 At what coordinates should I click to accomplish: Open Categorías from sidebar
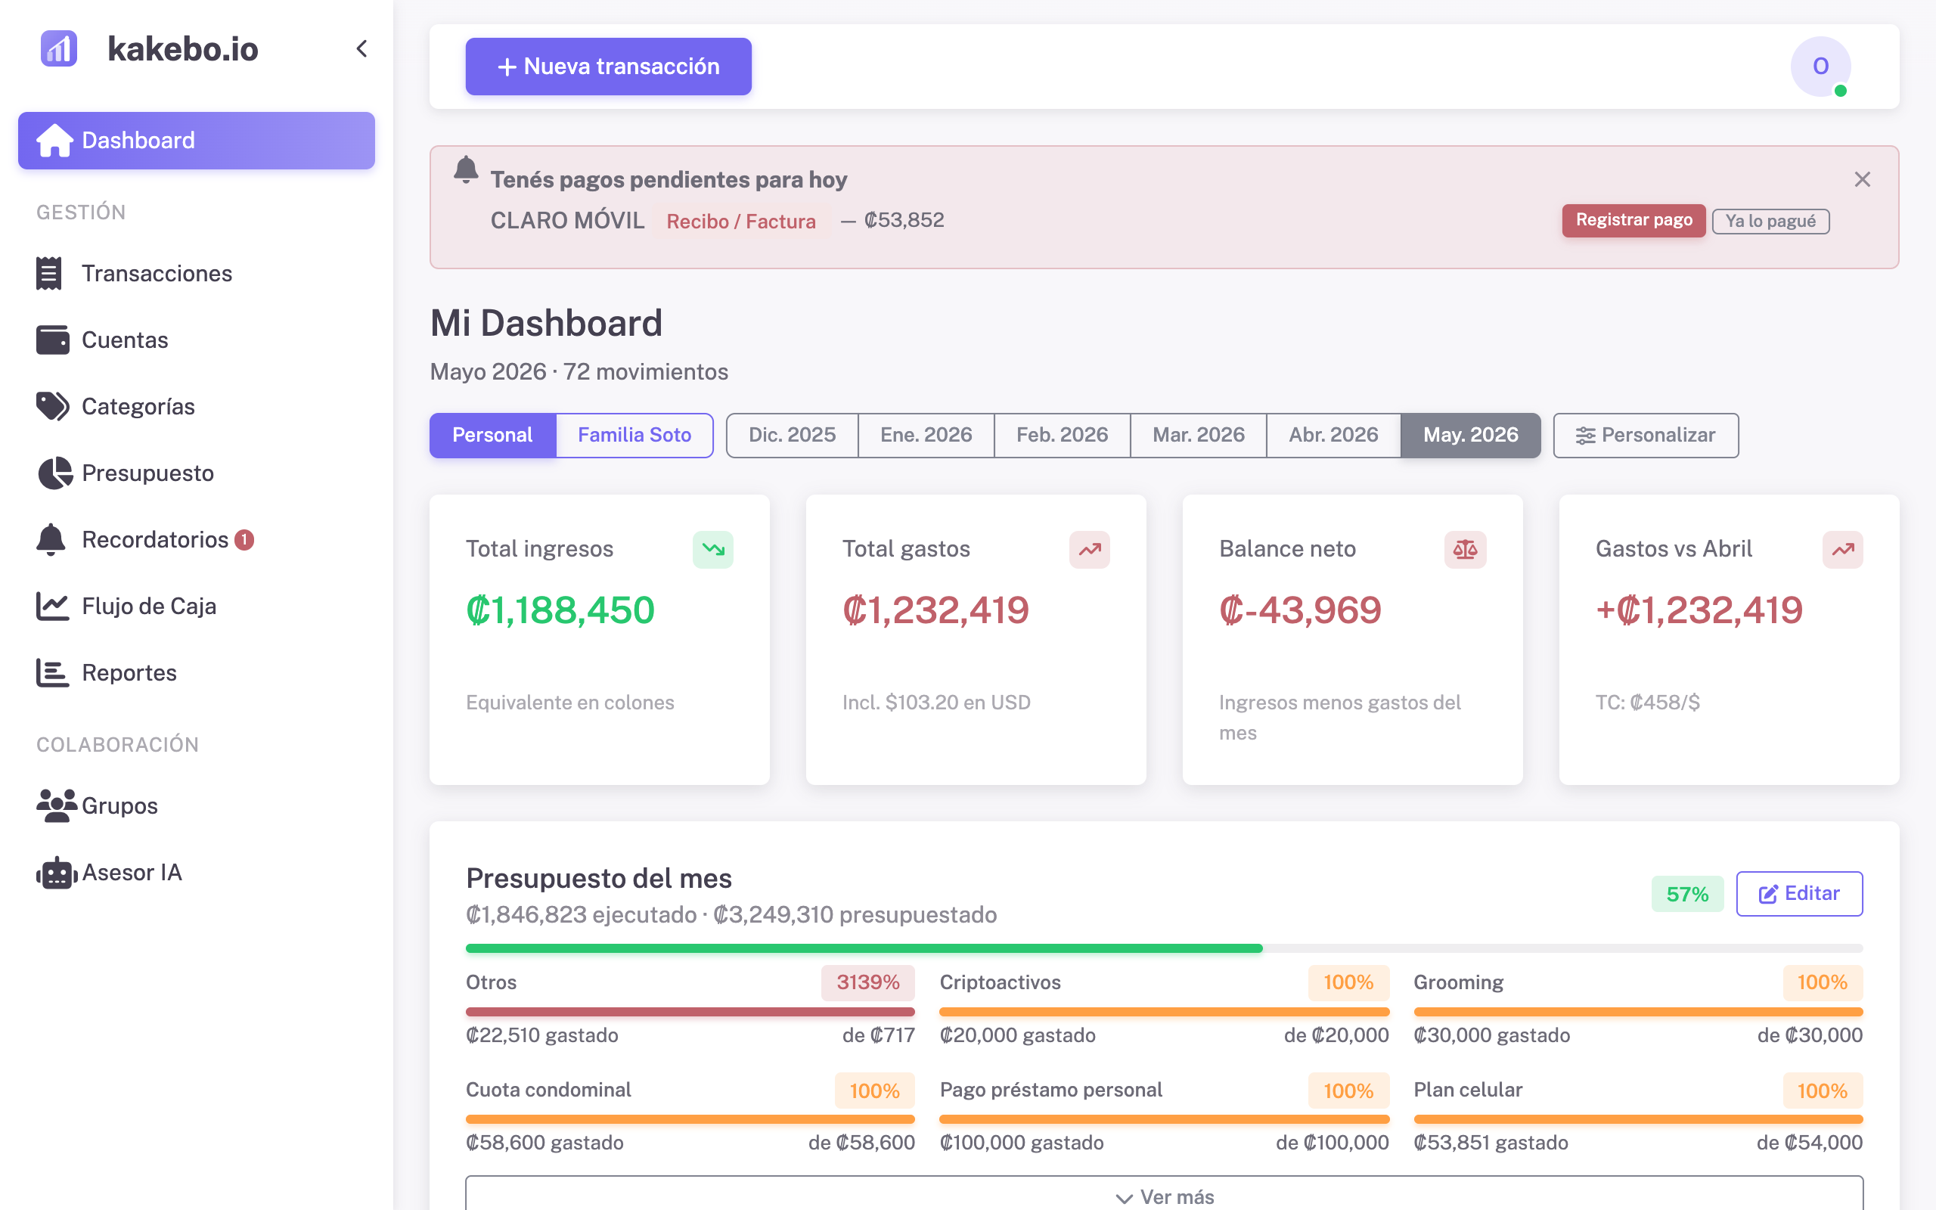197,406
